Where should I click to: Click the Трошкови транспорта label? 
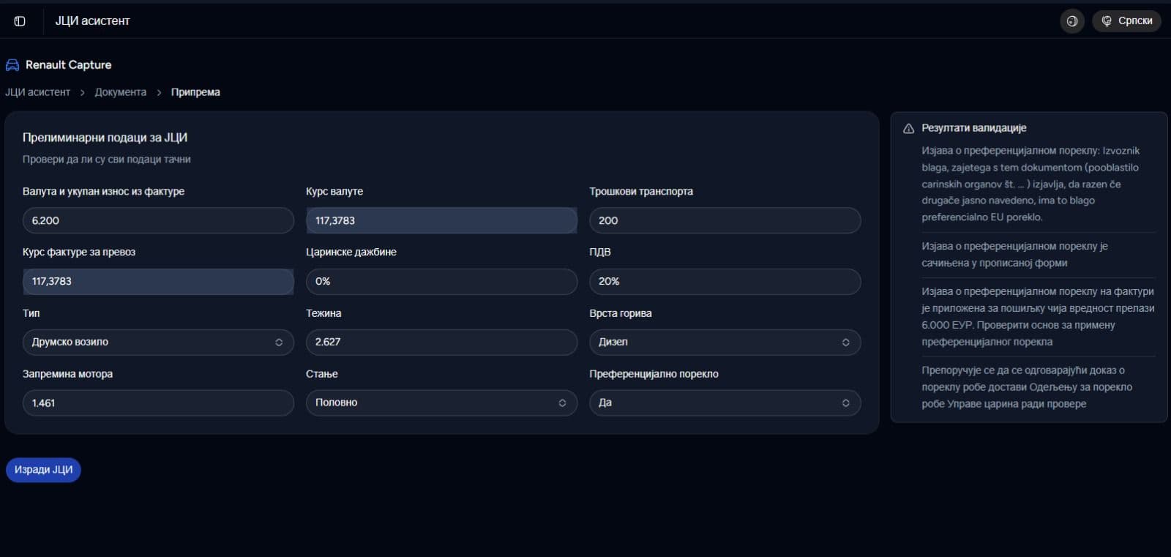pyautogui.click(x=641, y=192)
